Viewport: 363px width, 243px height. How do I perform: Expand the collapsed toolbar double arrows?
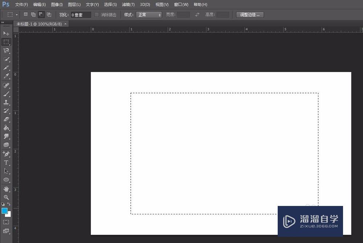click(3, 23)
